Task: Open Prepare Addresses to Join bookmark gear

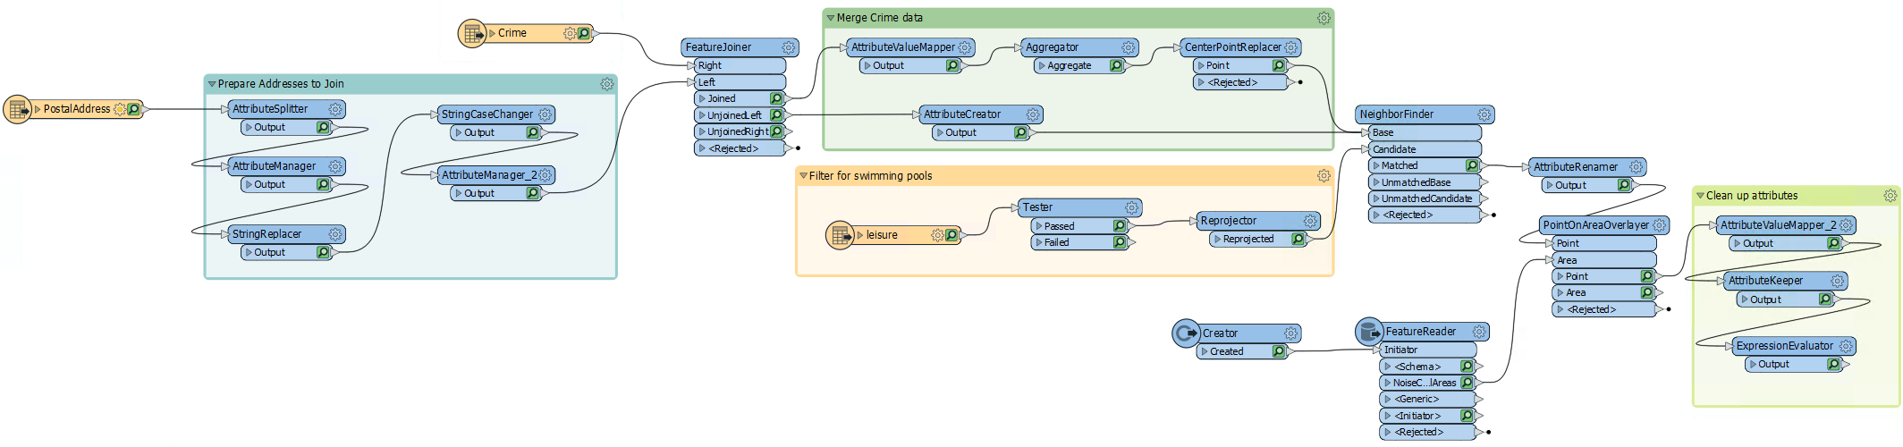Action: point(607,84)
